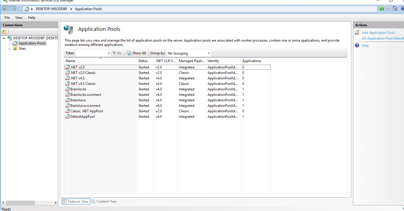Click the .NET v4.5 pool icon
Viewport: 404px width, 211px height.
68,78
